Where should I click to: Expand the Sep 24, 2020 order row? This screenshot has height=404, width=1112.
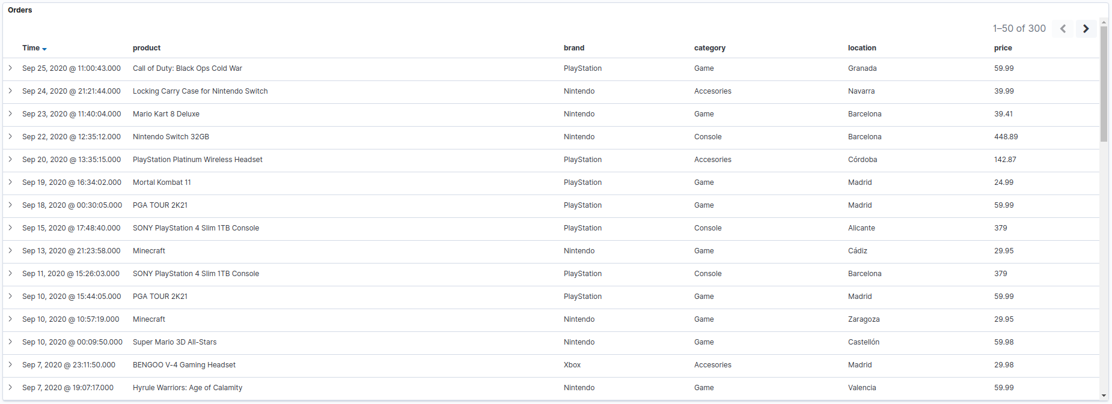pyautogui.click(x=10, y=91)
